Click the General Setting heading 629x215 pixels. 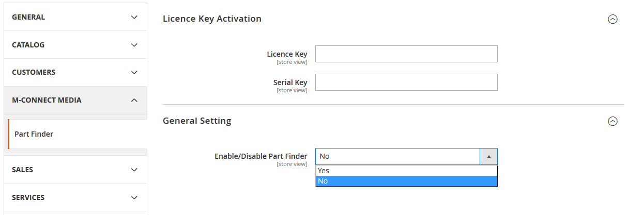point(197,121)
